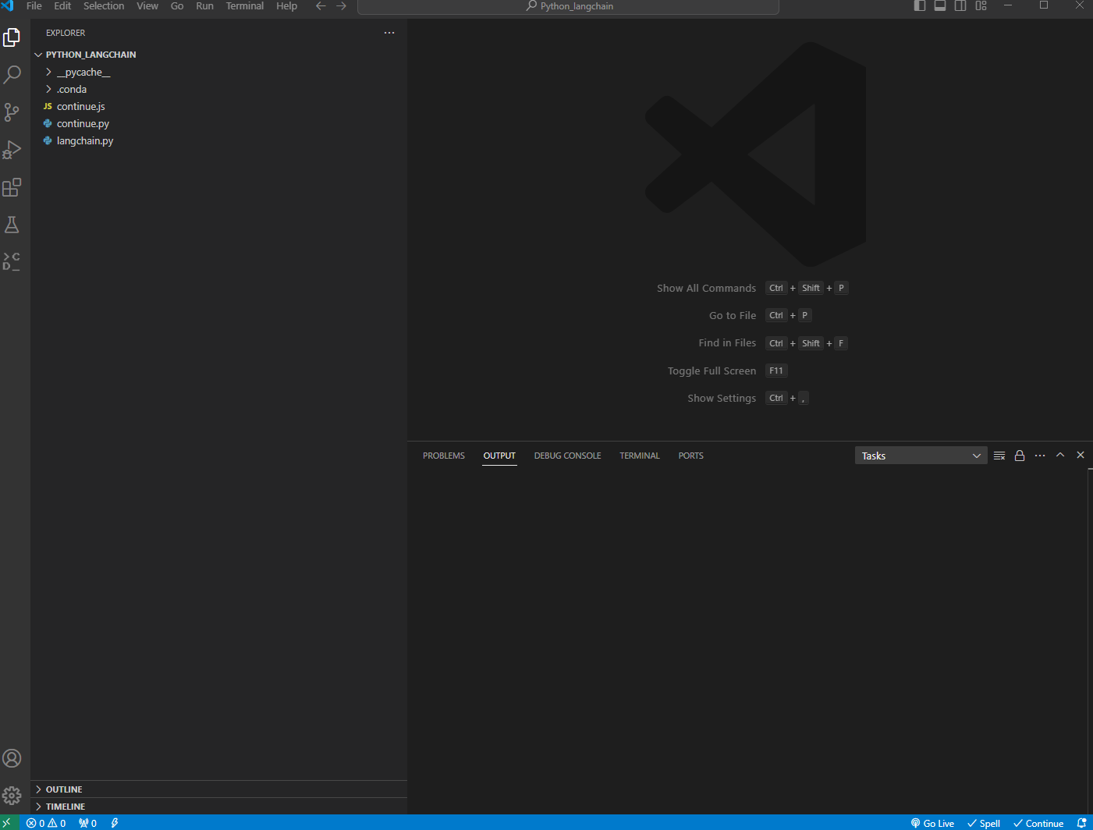The image size is (1093, 830).
Task: Open the Edit menu
Action: pyautogui.click(x=62, y=5)
